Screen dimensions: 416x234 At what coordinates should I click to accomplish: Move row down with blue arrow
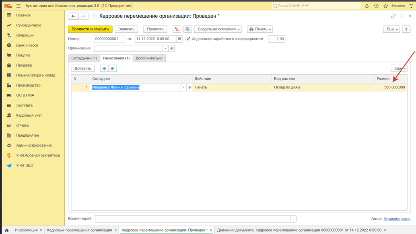coord(113,68)
